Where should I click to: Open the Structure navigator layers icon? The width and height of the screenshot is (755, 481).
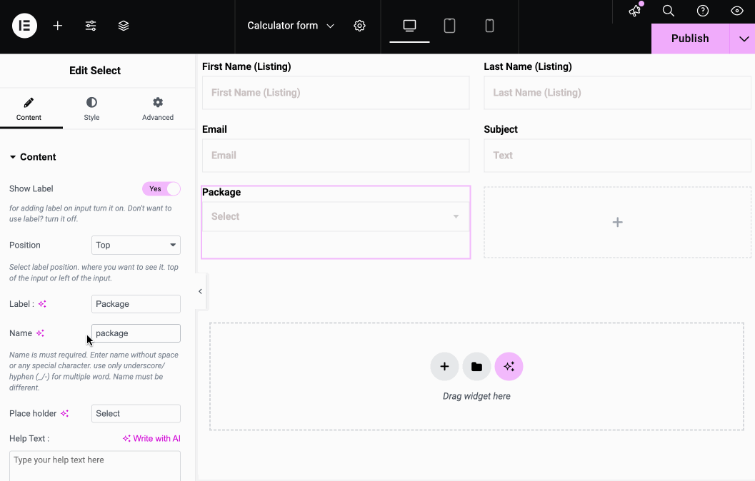coord(123,25)
